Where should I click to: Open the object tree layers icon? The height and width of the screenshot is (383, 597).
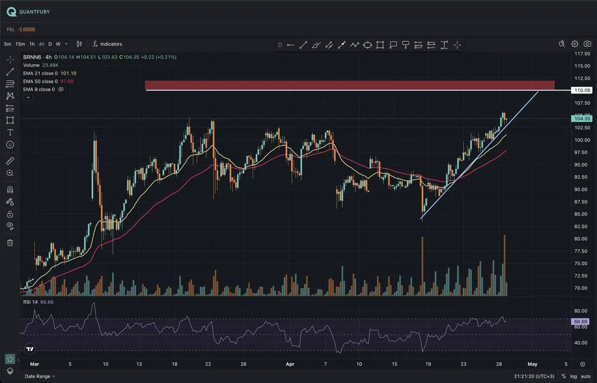click(10, 371)
